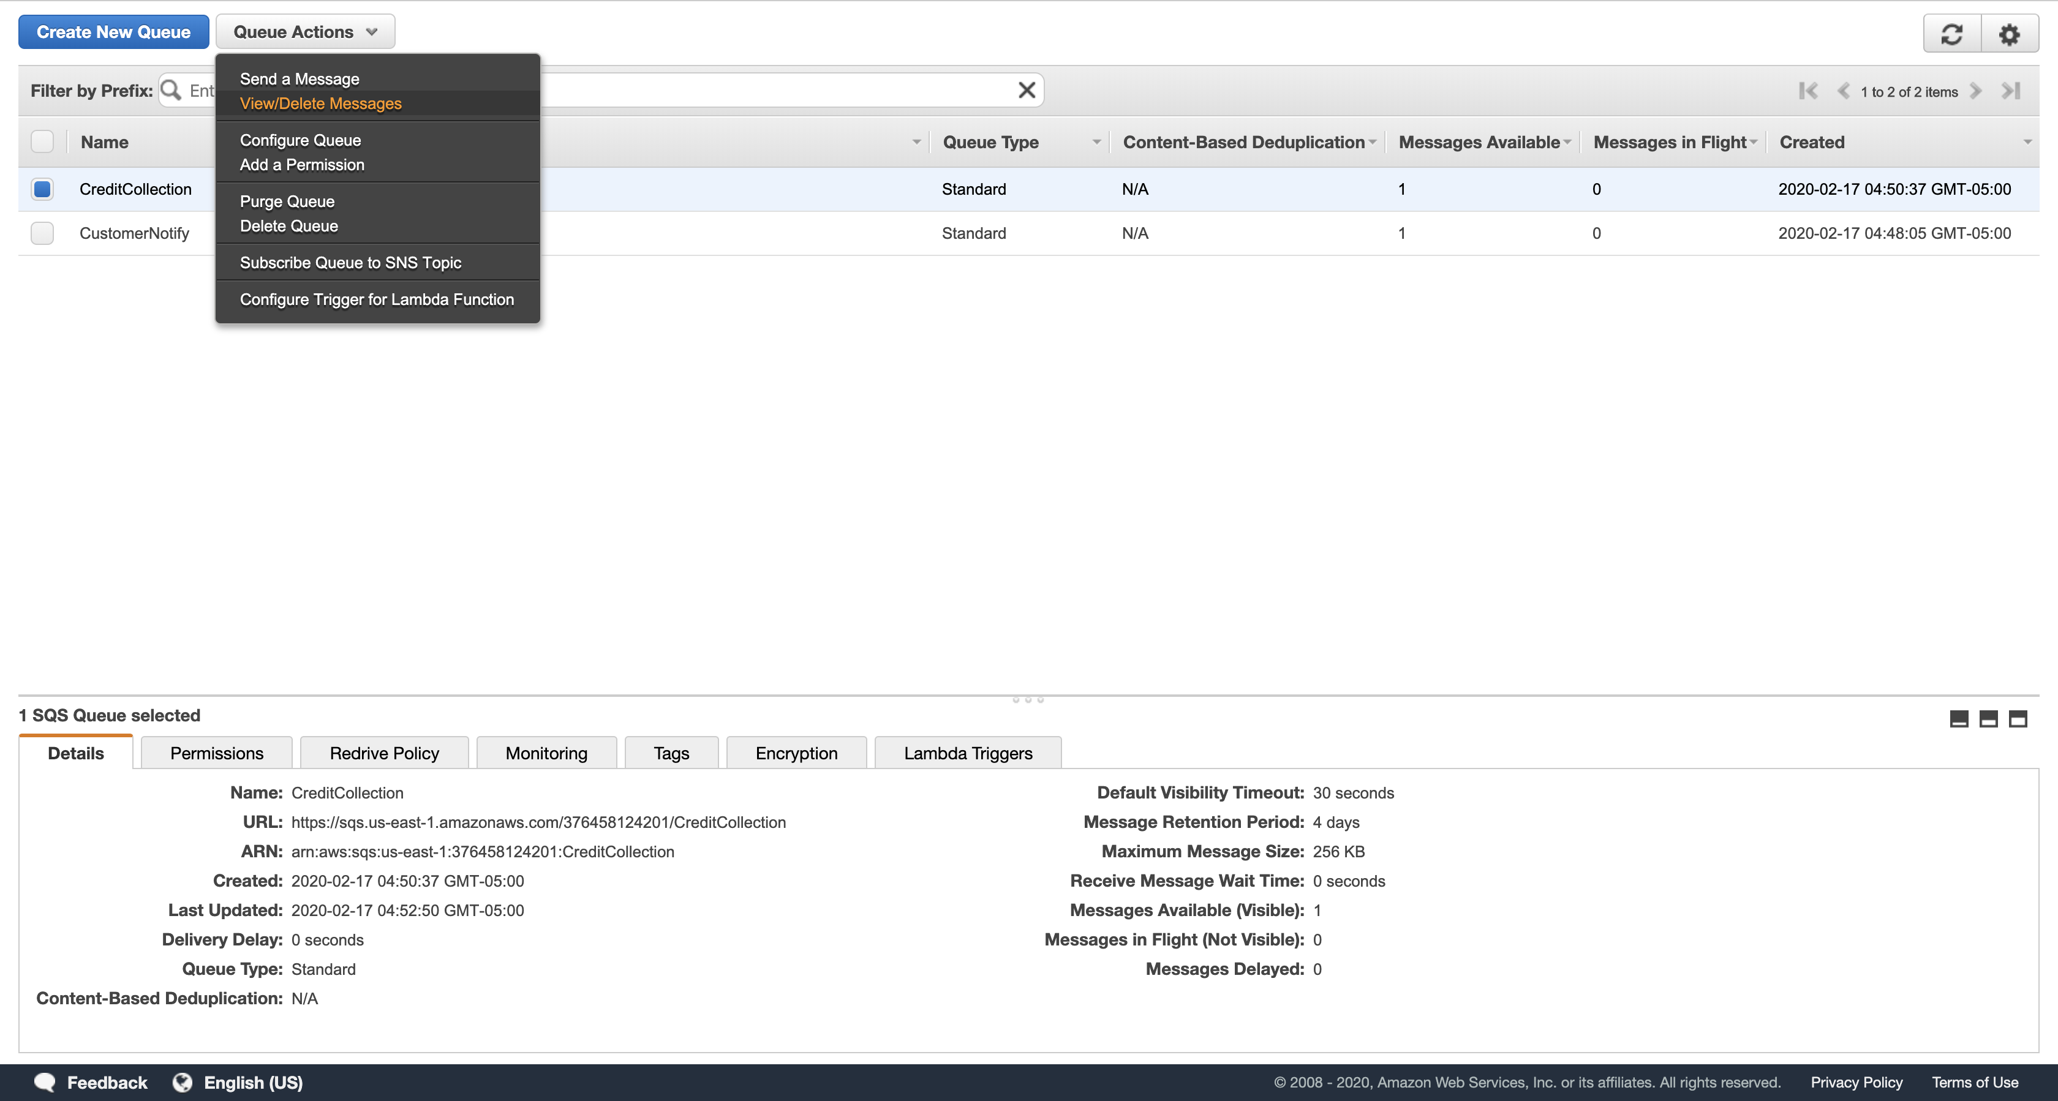Clear the prefix filter with X icon
This screenshot has height=1101, width=2058.
tap(1027, 90)
